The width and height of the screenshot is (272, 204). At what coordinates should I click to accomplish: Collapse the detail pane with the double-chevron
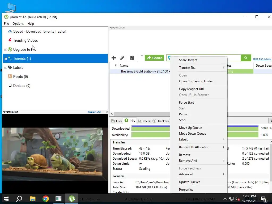point(270,120)
